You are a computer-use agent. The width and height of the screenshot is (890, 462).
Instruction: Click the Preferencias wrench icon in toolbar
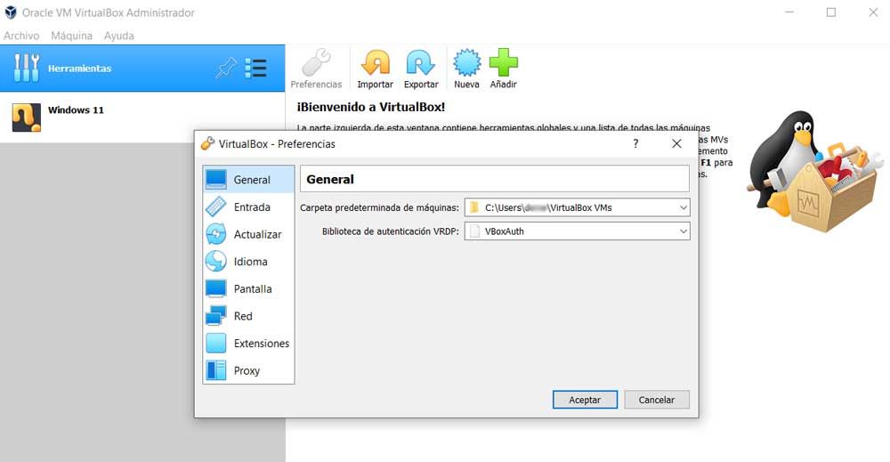tap(316, 63)
